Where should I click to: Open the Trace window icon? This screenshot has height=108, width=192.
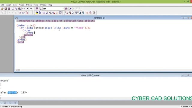click(50, 13)
